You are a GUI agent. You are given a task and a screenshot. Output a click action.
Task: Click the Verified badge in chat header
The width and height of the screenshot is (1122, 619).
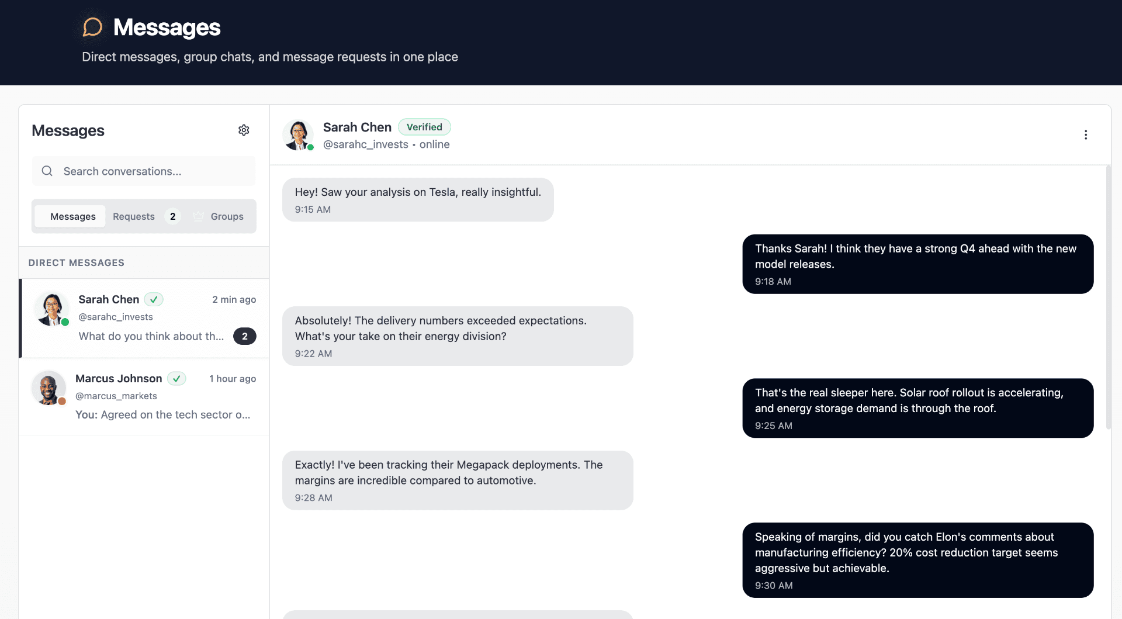(x=424, y=127)
